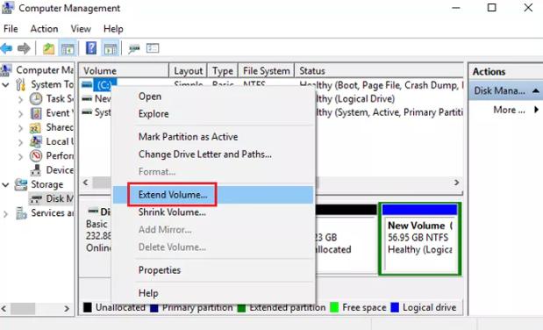Screen dimensions: 543x330
Task: Collapse the System Tools tree node
Action: click(5, 84)
